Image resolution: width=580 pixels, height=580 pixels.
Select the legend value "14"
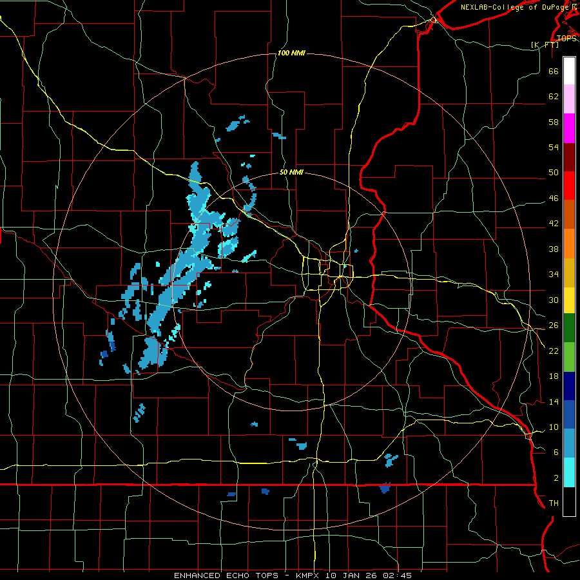tap(554, 401)
